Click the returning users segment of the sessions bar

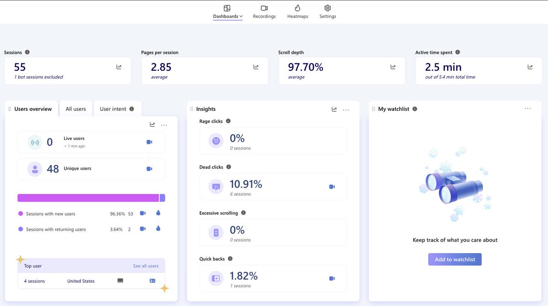coord(162,198)
